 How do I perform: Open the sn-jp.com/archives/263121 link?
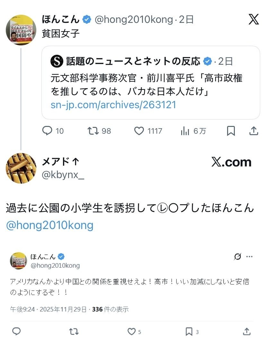[x=113, y=105]
